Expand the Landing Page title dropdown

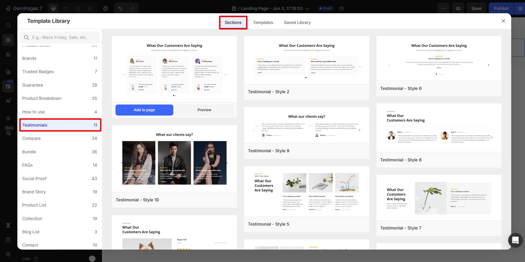pyautogui.click(x=307, y=9)
